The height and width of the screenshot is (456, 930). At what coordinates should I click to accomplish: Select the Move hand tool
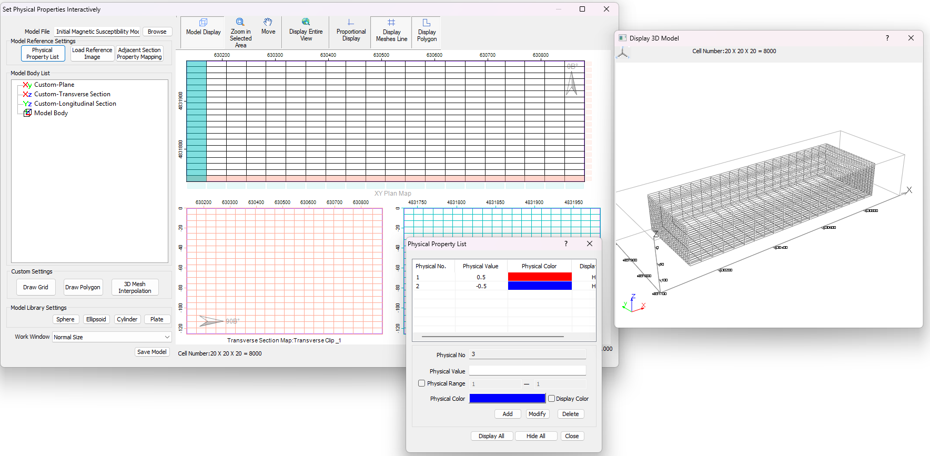pos(268,26)
